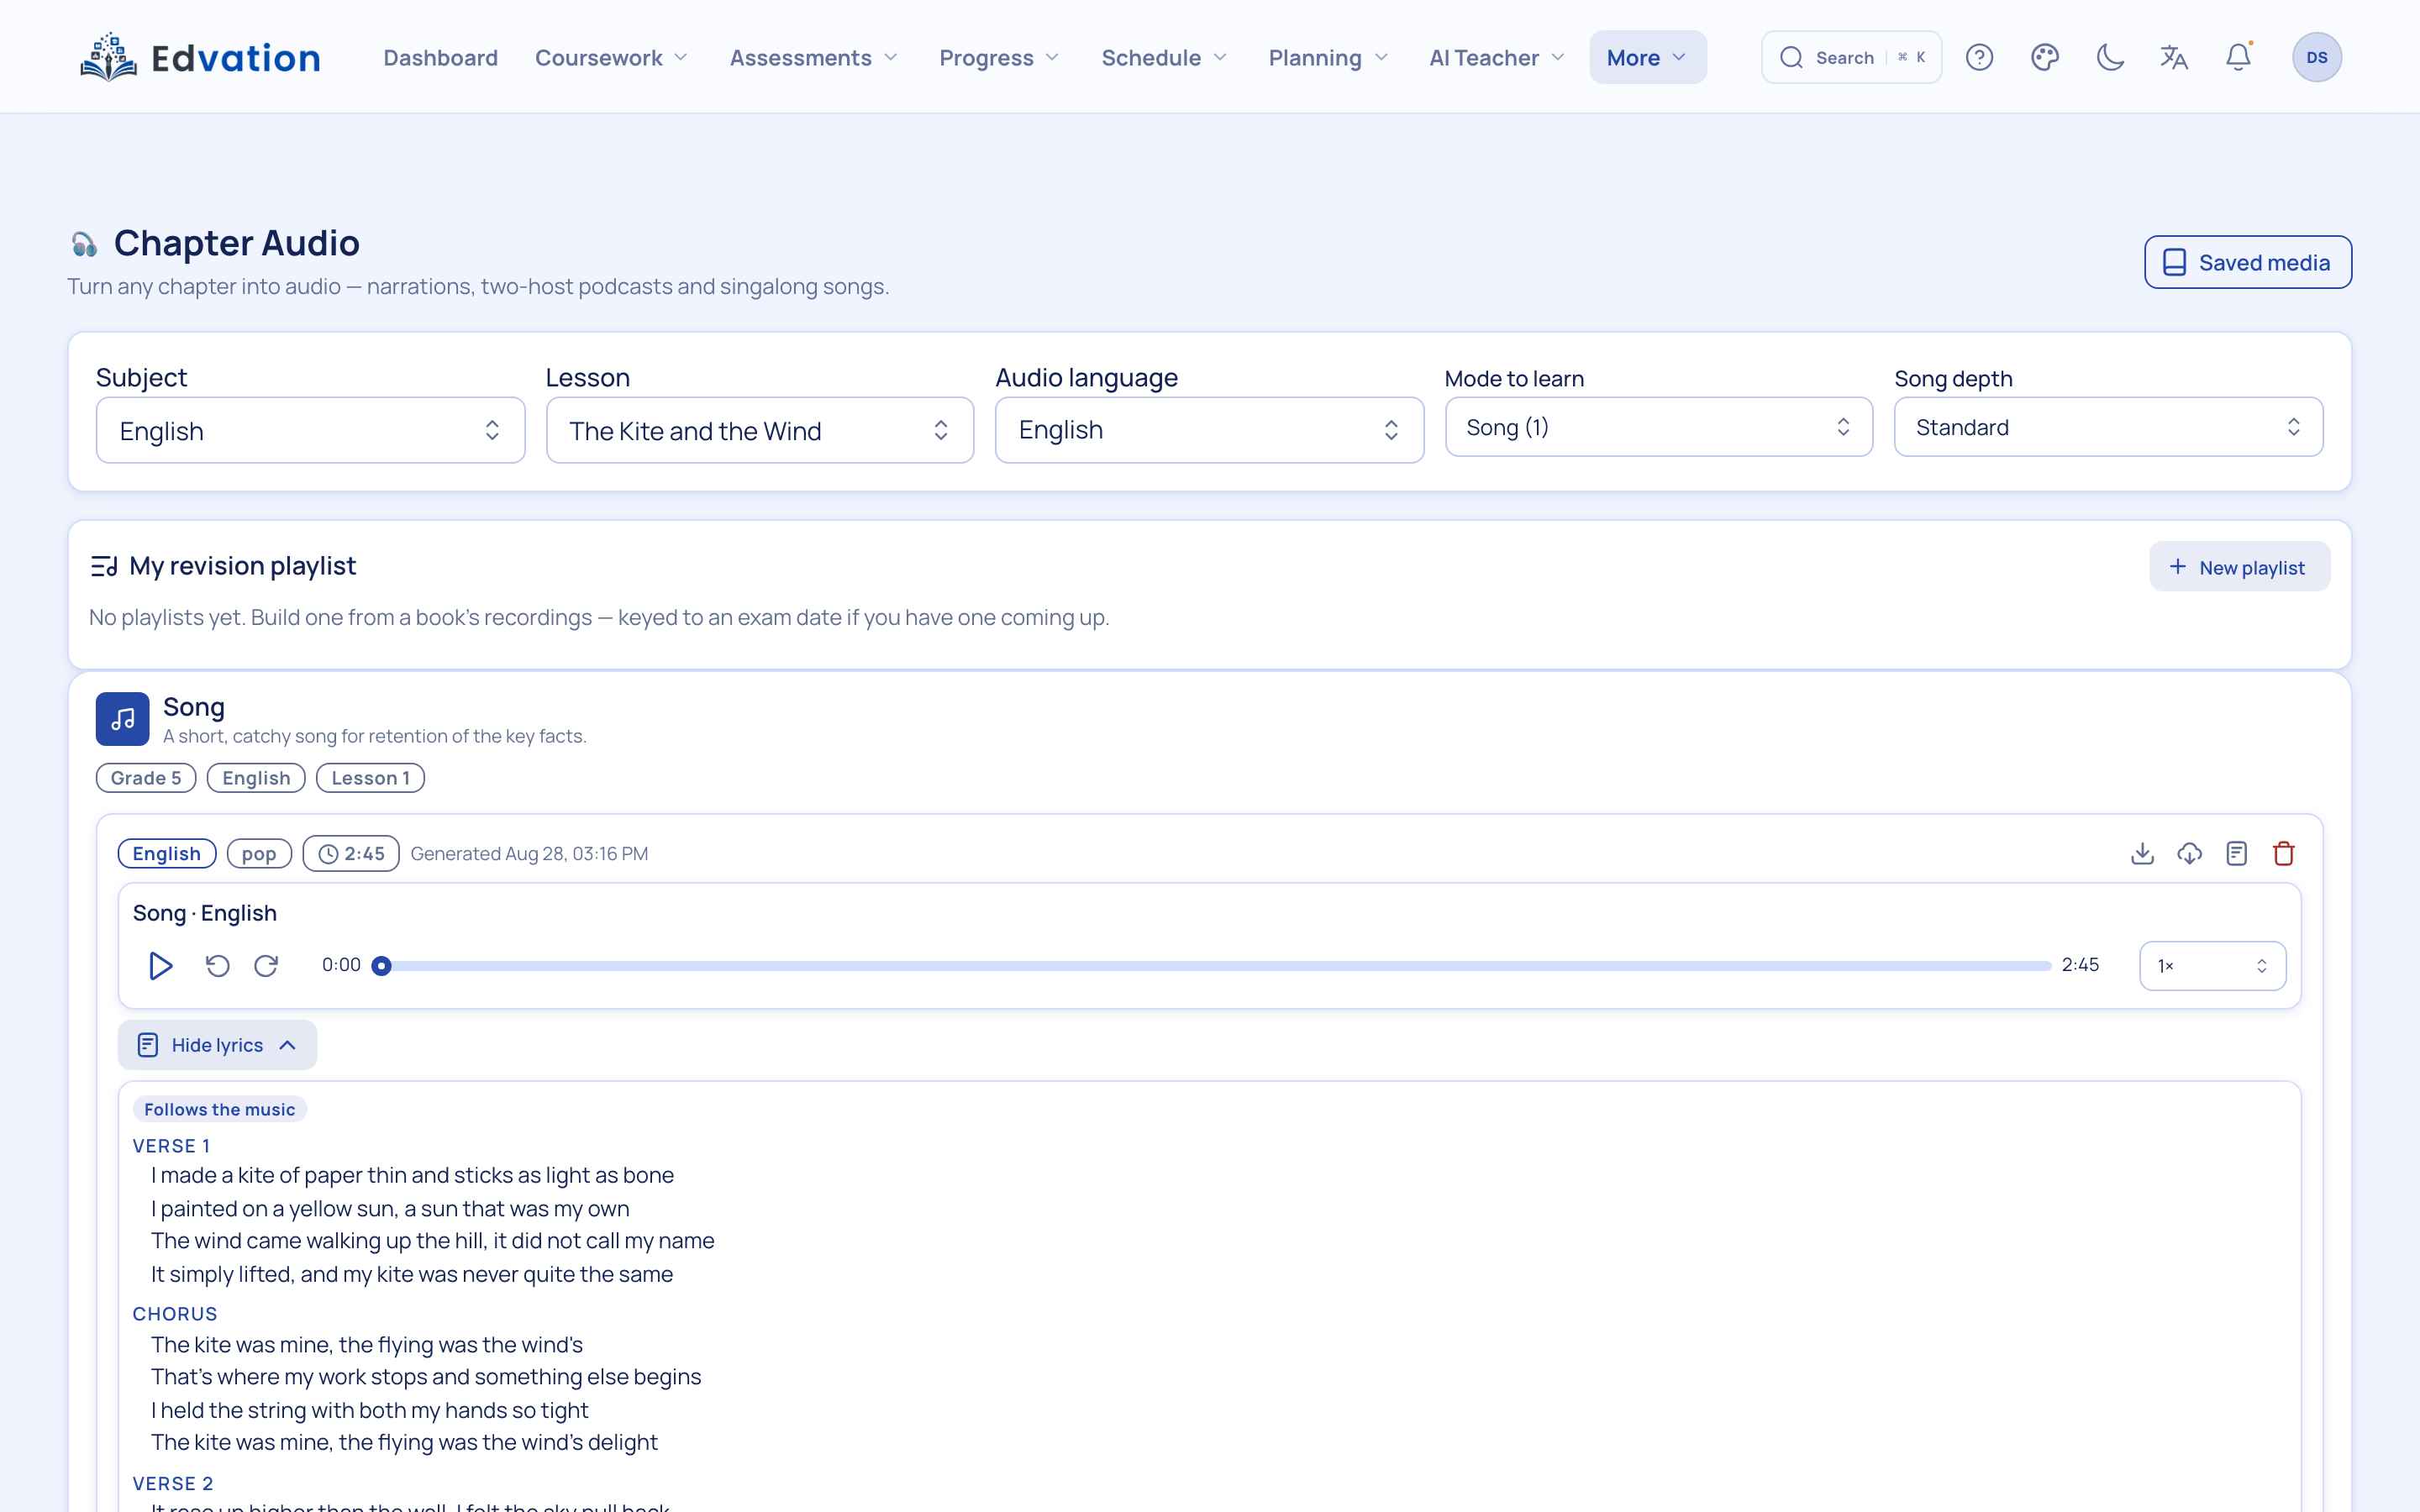Click the pop genre badge
Image resolution: width=2420 pixels, height=1512 pixels.
tap(259, 854)
